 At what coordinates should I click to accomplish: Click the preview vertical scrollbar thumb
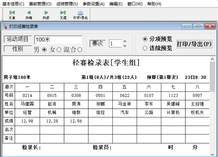click(x=212, y=77)
